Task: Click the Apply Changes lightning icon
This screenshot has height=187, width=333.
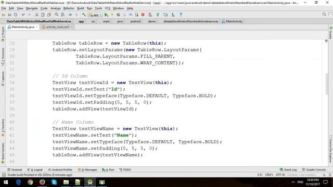Action: tap(112, 15)
